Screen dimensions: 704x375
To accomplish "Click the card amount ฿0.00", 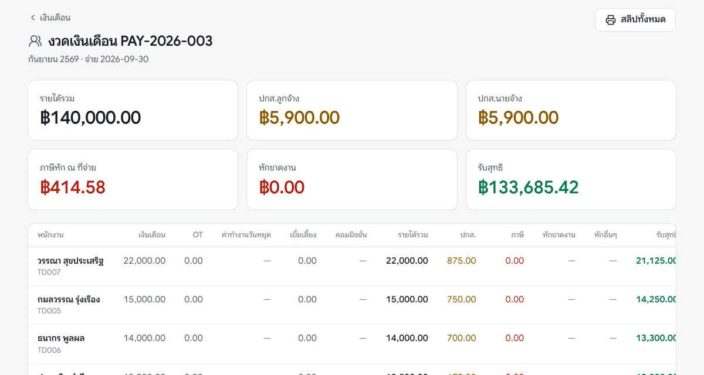I will click(x=282, y=187).
